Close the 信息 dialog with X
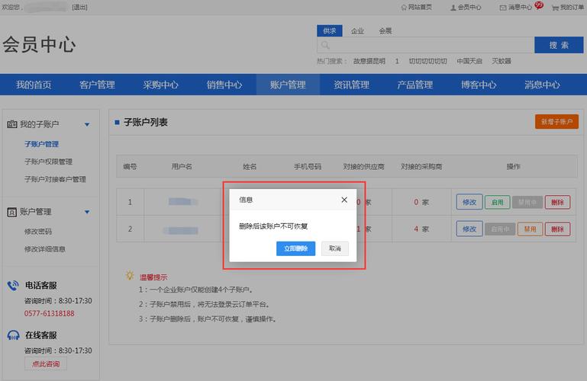The image size is (587, 381). (x=344, y=200)
